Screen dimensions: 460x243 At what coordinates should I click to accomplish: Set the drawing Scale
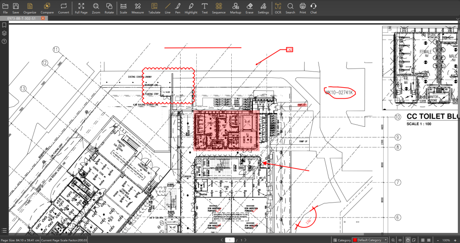point(124,8)
